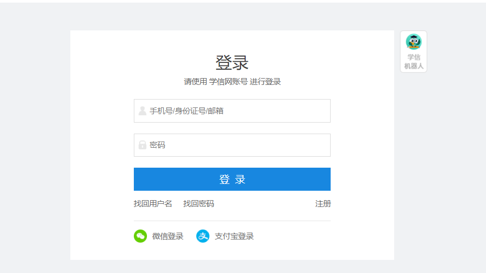Click the blue 登录 submit button
Image resolution: width=486 pixels, height=273 pixels.
pyautogui.click(x=232, y=179)
